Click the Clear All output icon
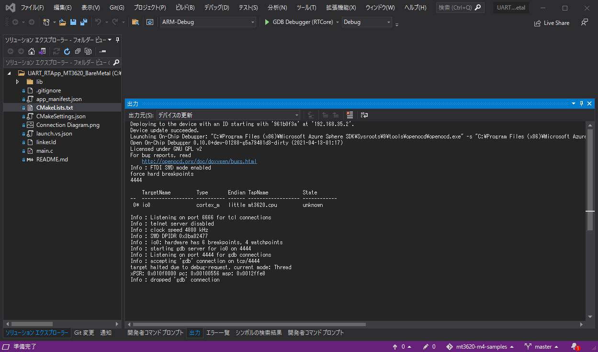598x352 pixels. (x=350, y=115)
